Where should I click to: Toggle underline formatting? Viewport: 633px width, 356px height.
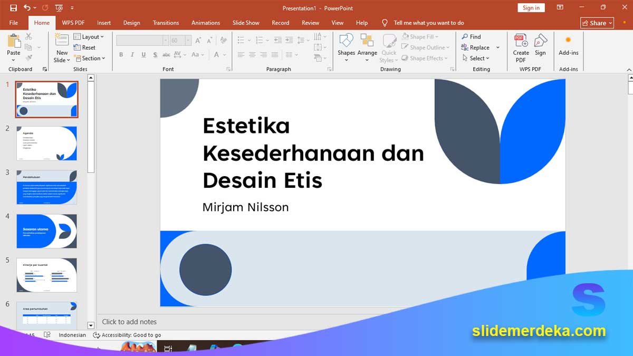[x=143, y=54]
